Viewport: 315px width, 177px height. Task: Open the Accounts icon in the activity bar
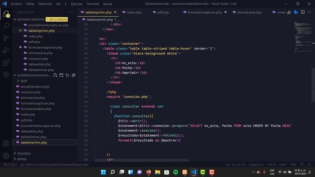coord(6,144)
